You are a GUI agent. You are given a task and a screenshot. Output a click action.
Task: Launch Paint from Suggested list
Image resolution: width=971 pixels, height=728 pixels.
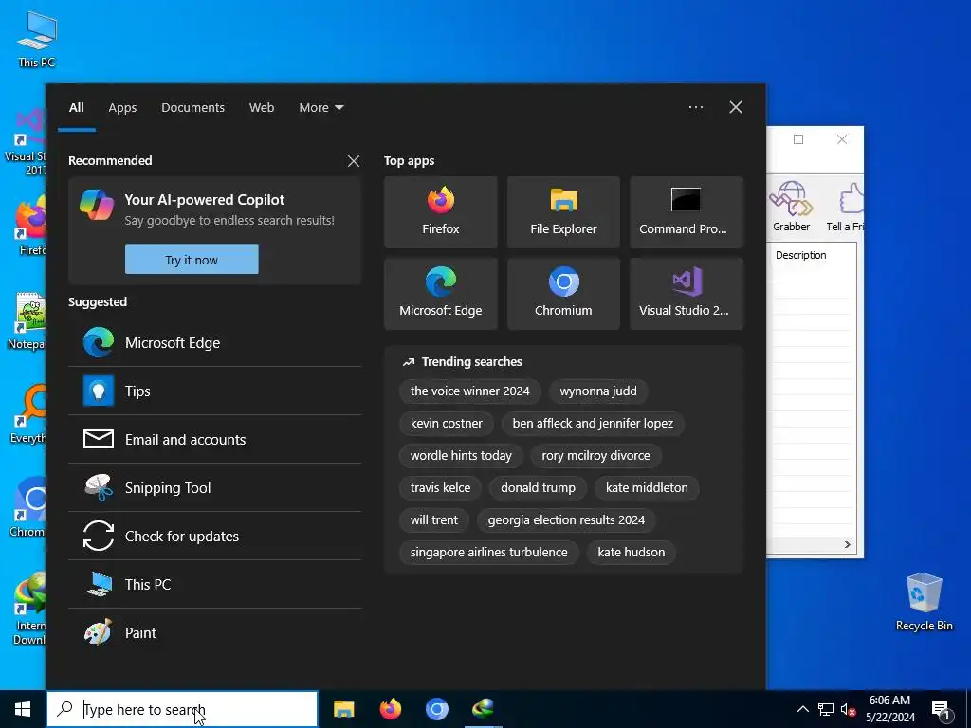215,632
